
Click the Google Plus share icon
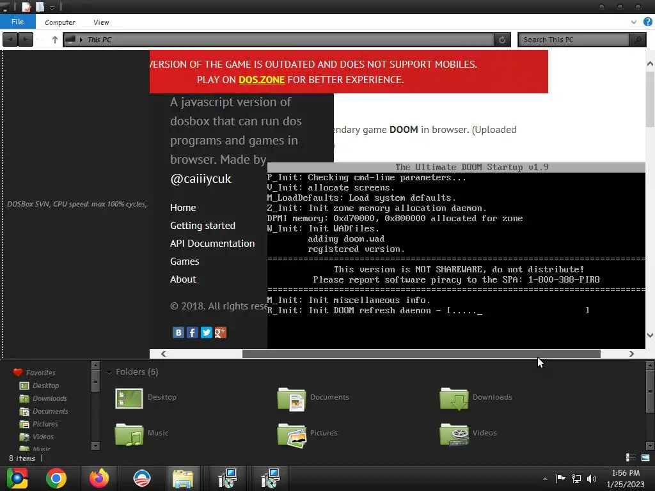pyautogui.click(x=220, y=332)
